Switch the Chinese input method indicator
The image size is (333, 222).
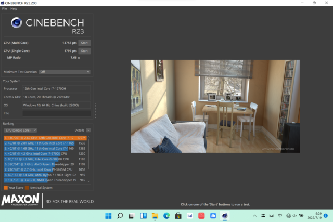(x=280, y=216)
